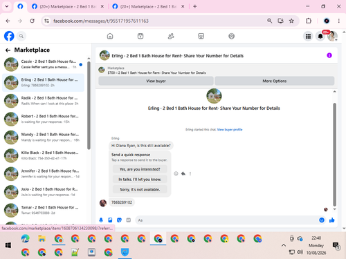Open the Mandy conversation
Viewport: 346px width, 259px height.
click(x=43, y=137)
